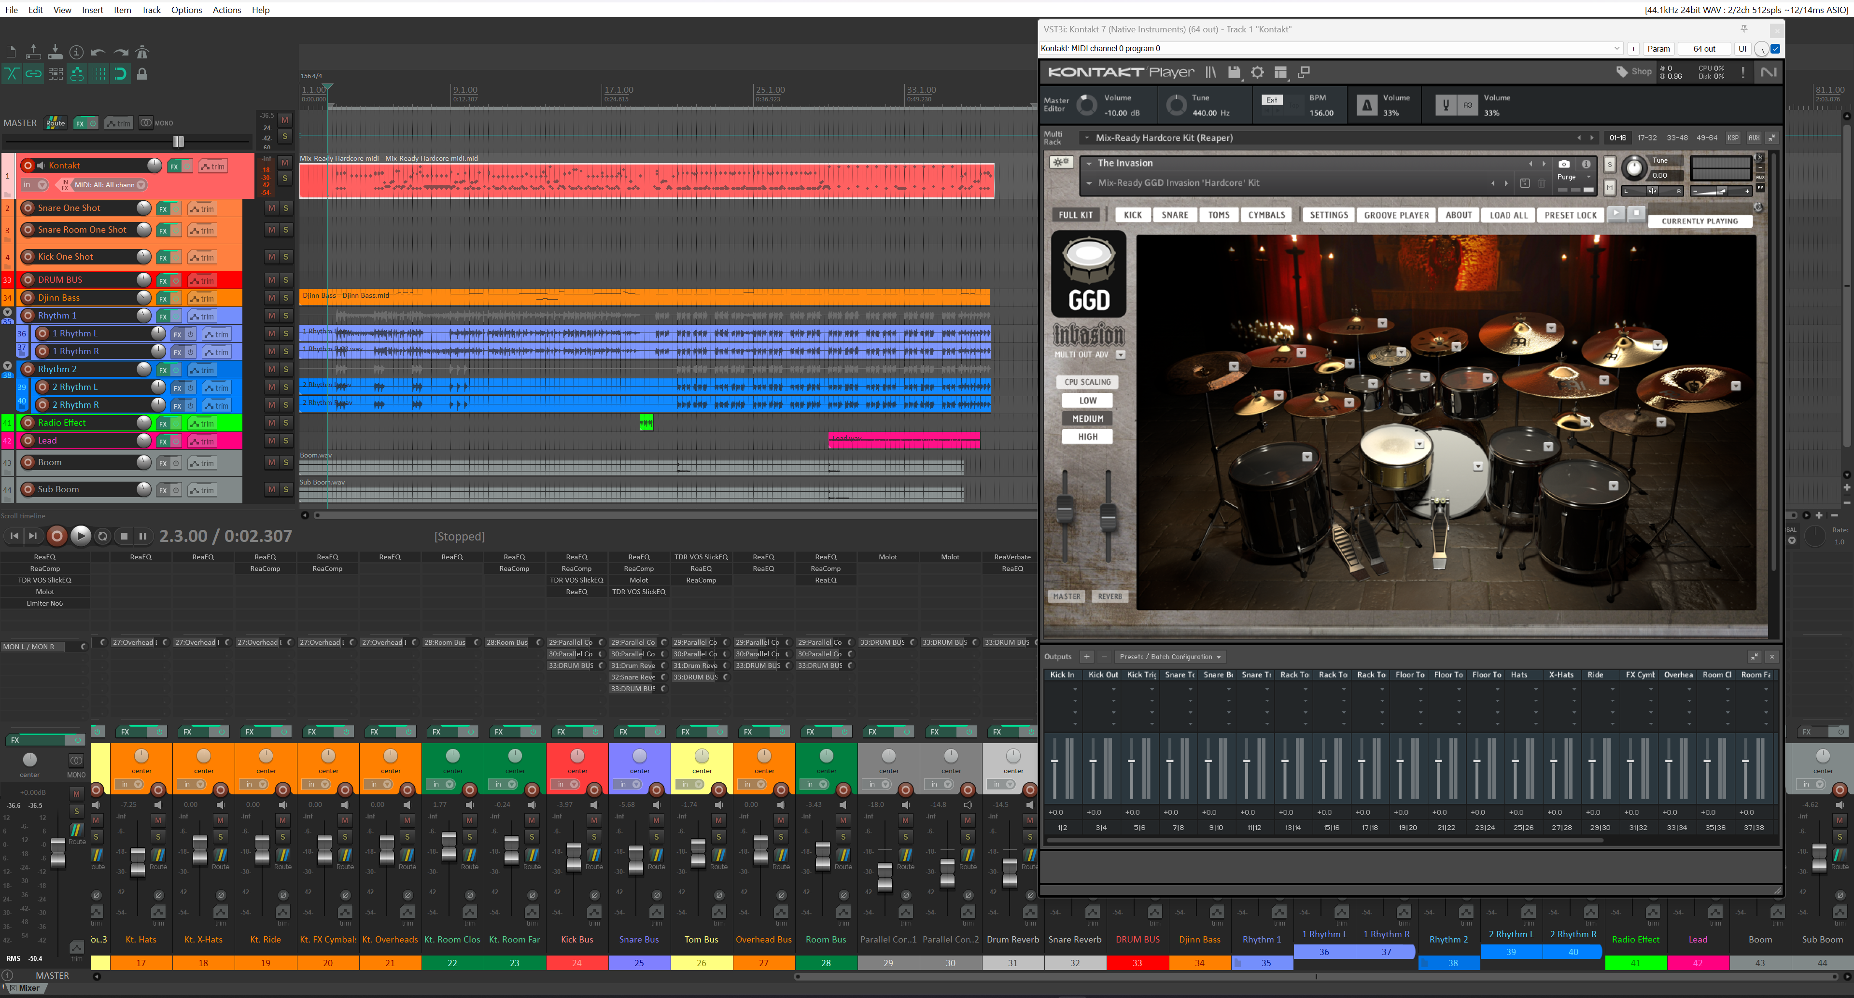Expand the Mix-Ready Hardcore Kit multi dropdown
Image resolution: width=1854 pixels, height=998 pixels.
tap(1086, 138)
